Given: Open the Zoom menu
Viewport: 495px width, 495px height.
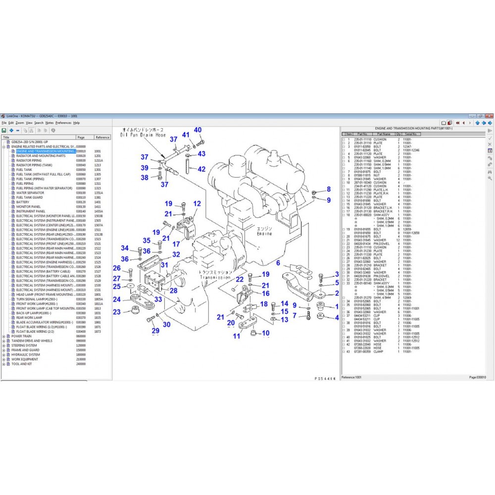Looking at the screenshot, I should (20, 123).
